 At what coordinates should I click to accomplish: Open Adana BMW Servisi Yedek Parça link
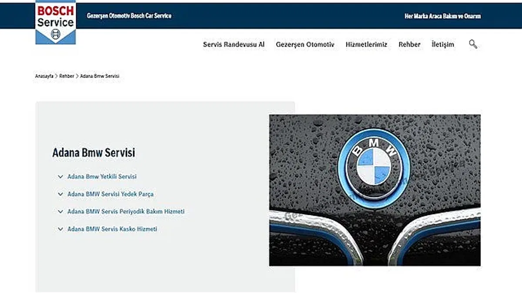coord(110,194)
